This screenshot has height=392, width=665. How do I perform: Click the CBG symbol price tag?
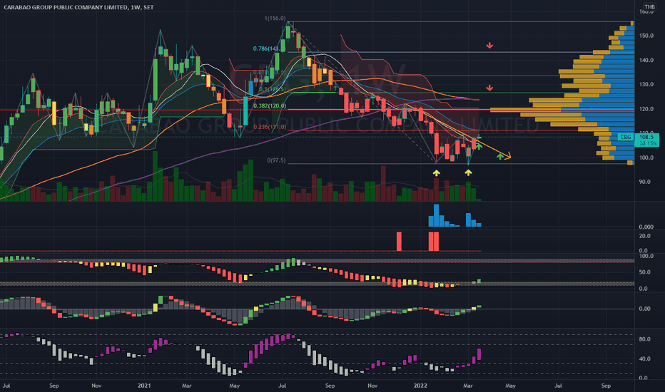pos(625,137)
